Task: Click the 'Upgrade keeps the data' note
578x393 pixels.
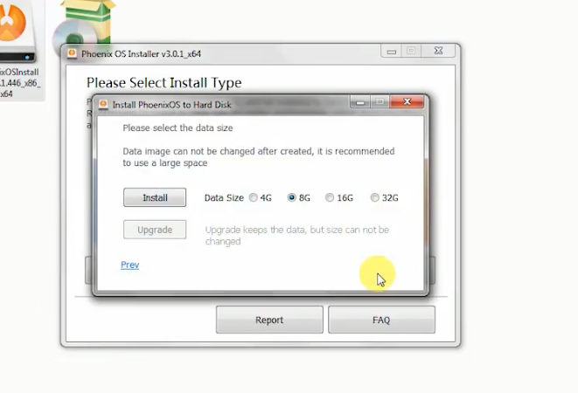Action: coord(297,235)
